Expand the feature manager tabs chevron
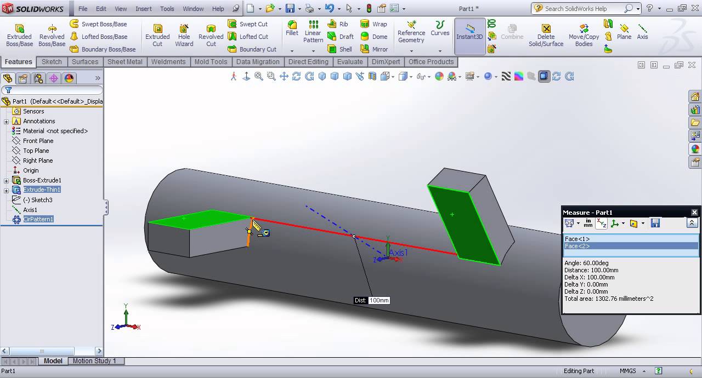702x378 pixels. pos(98,78)
